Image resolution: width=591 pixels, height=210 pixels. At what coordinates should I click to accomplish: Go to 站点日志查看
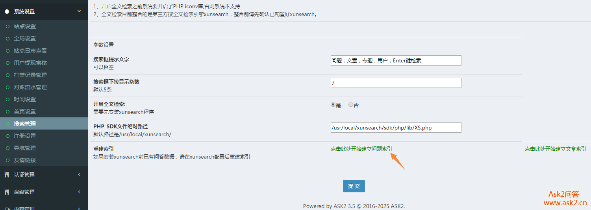click(30, 51)
